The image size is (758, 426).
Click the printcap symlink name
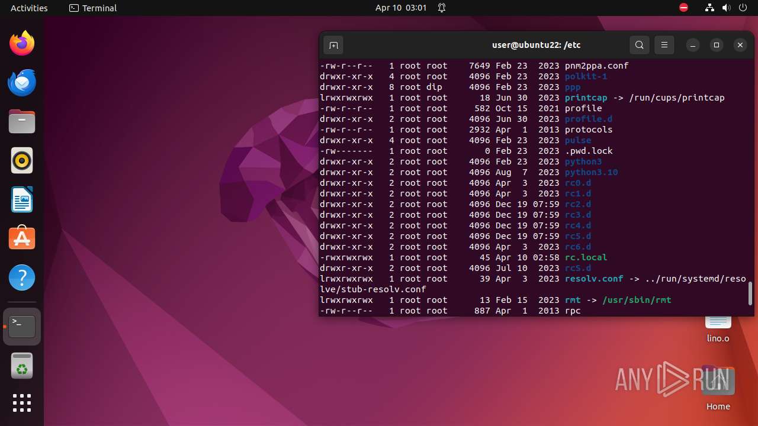click(586, 98)
